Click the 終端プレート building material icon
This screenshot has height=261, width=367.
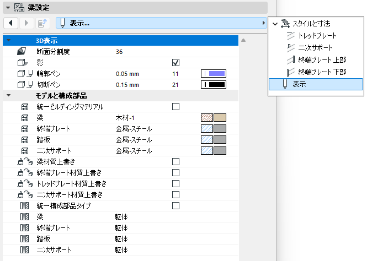(x=25, y=129)
